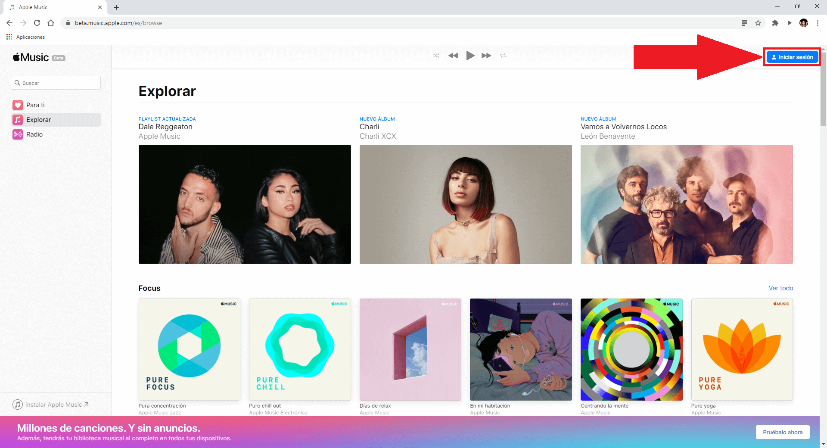
Task: Open the Para ti section
Action: 56,105
